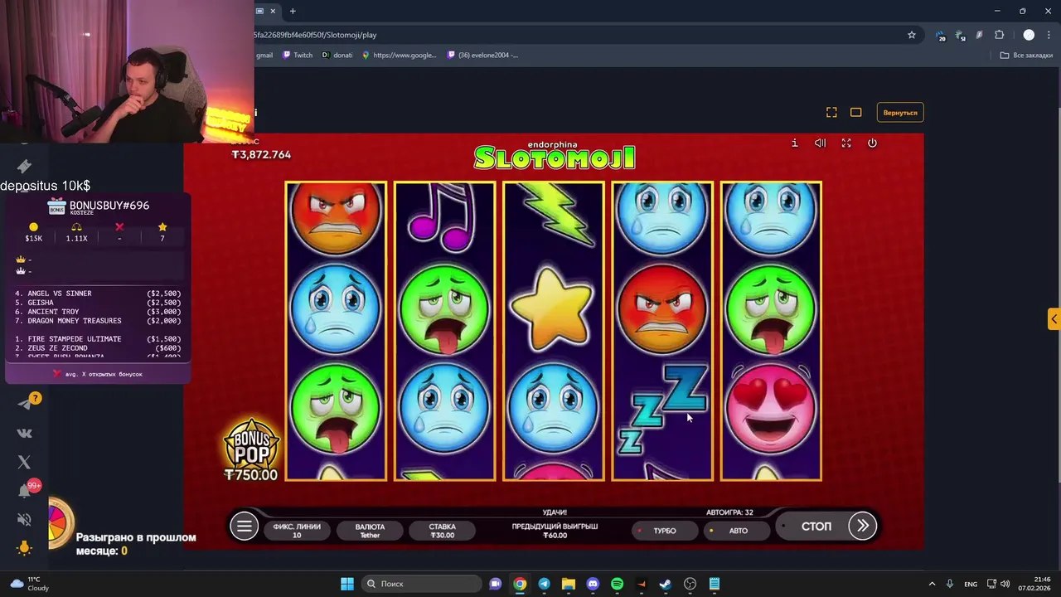Open Discord from the taskbar

point(593,584)
